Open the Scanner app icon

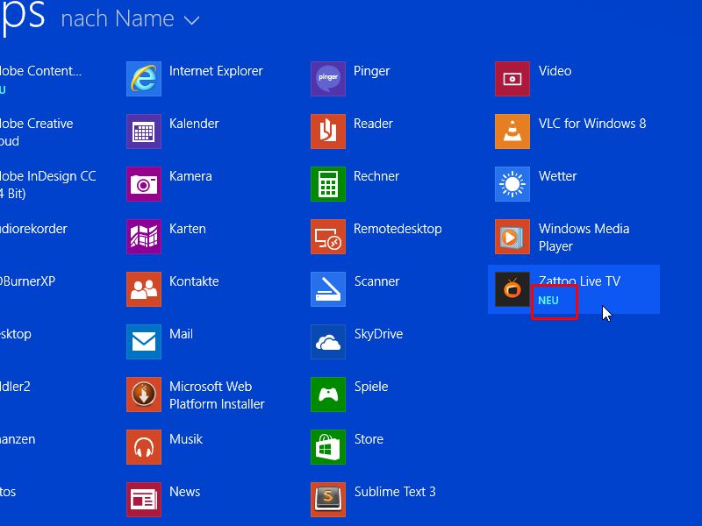click(x=328, y=289)
